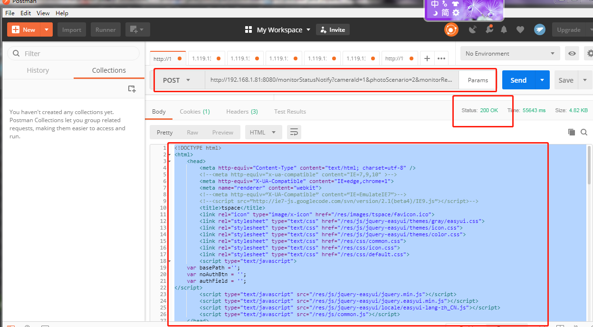Open the Edit menu
593x327 pixels.
coord(26,13)
